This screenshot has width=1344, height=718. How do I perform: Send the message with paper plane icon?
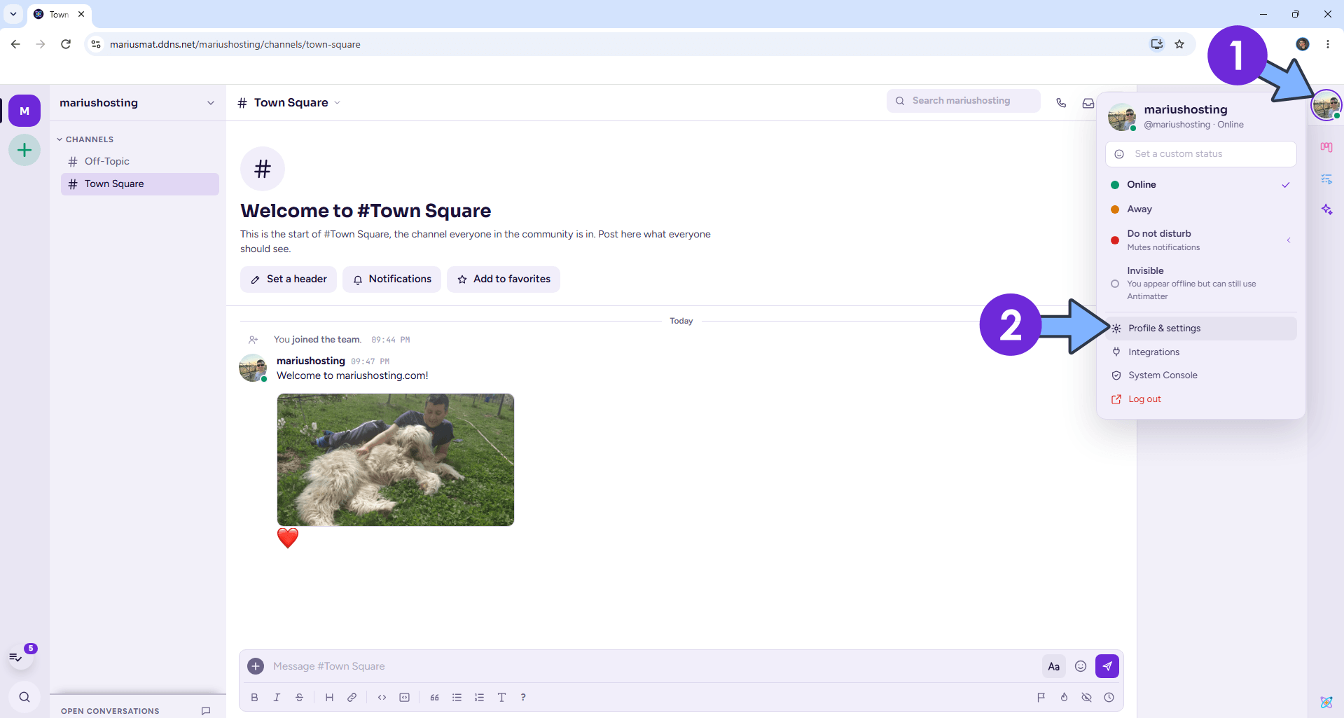[x=1107, y=666]
